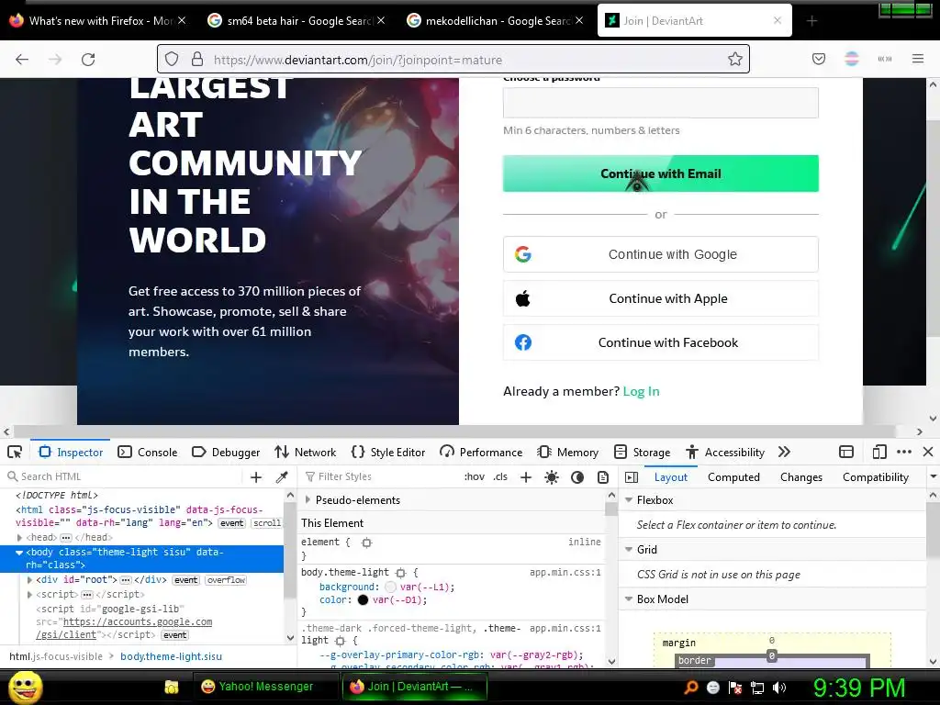Viewport: 940px width, 705px height.
Task: Click the background color swatch for --L1
Action: [x=390, y=587]
